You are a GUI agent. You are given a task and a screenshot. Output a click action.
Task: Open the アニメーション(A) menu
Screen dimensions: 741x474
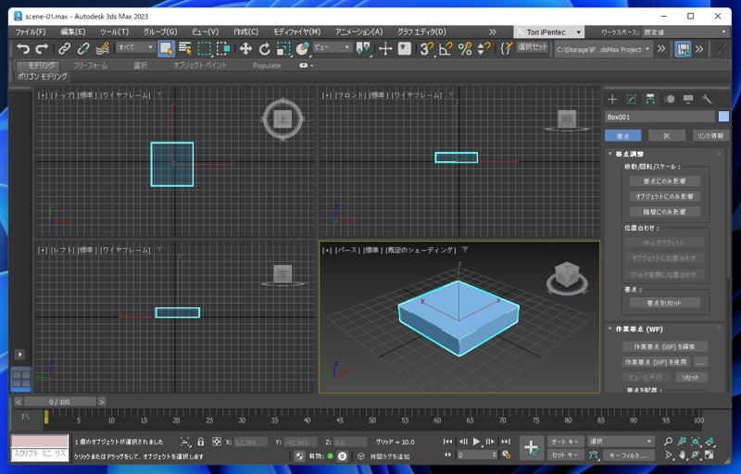pyautogui.click(x=358, y=32)
